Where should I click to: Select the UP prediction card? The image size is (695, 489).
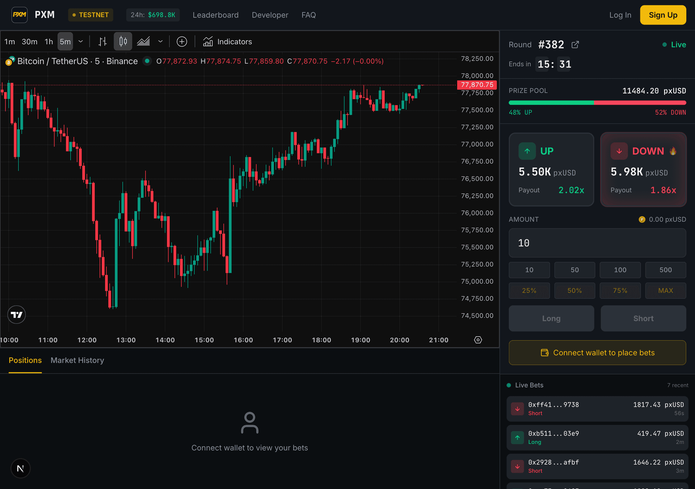[x=551, y=170]
